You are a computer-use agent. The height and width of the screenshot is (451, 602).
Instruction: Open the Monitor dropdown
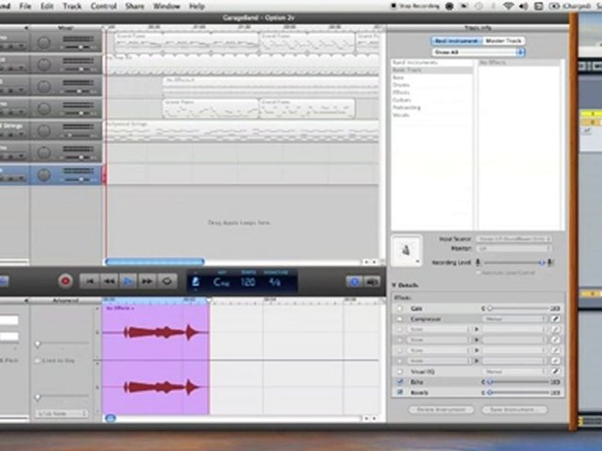[514, 249]
